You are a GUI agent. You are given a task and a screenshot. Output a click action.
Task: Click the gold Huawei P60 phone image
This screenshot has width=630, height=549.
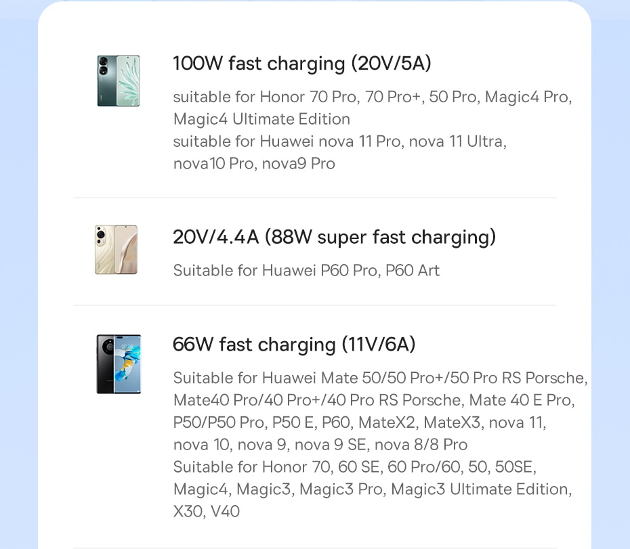(x=116, y=250)
